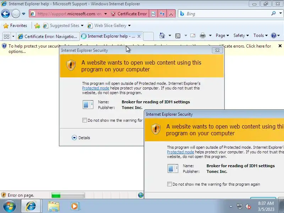Click the program icon in front dialog
The width and height of the screenshot is (284, 213).
click(173, 168)
